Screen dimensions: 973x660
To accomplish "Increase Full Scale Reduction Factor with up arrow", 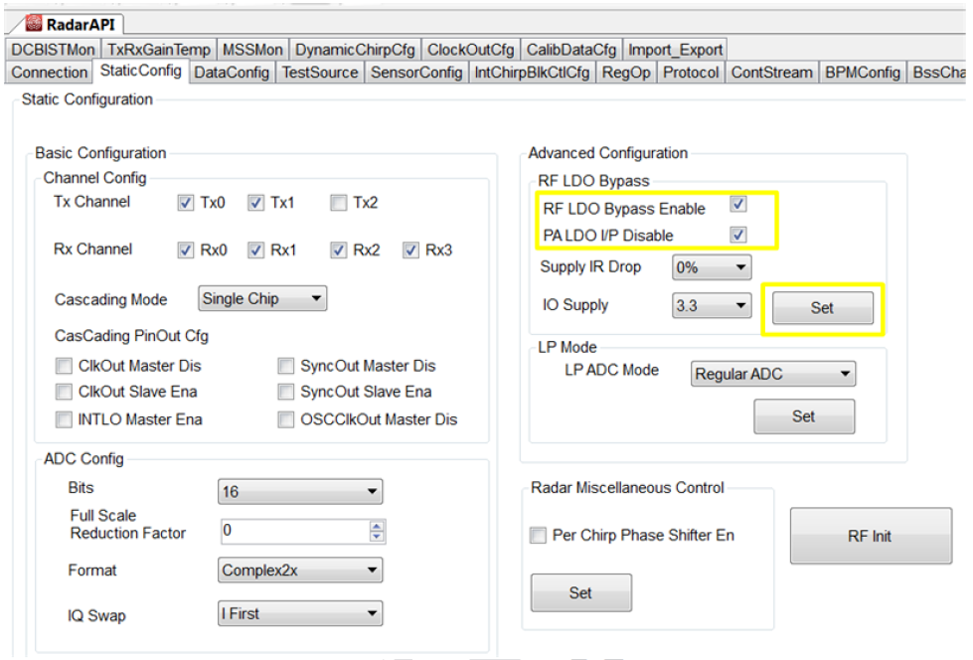I will [x=377, y=527].
